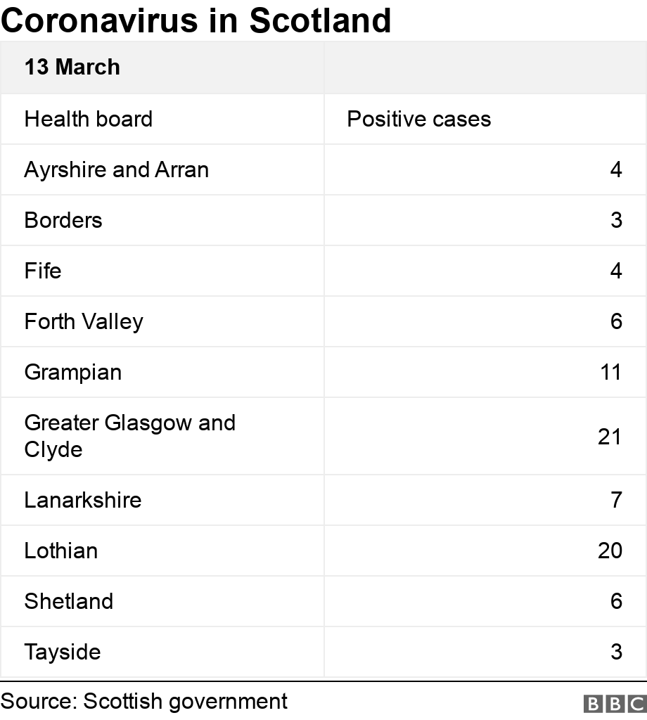
Task: Select Grampian's positive case count 11
Action: (x=610, y=372)
